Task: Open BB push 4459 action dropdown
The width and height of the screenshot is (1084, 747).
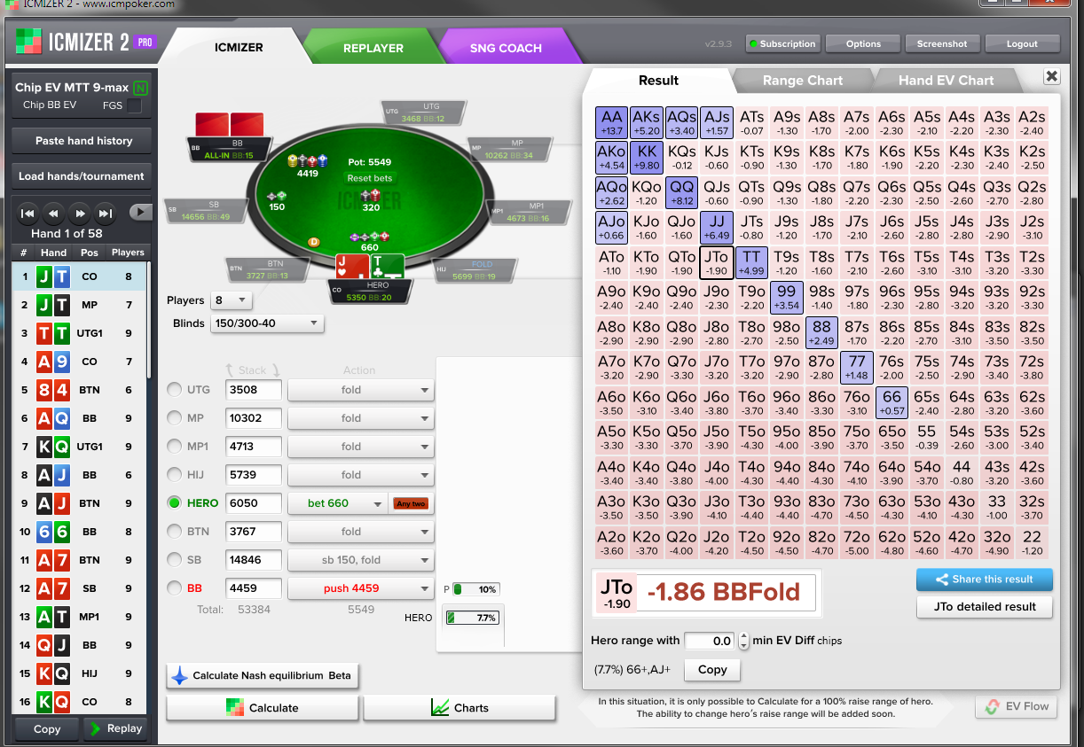Action: pos(360,588)
